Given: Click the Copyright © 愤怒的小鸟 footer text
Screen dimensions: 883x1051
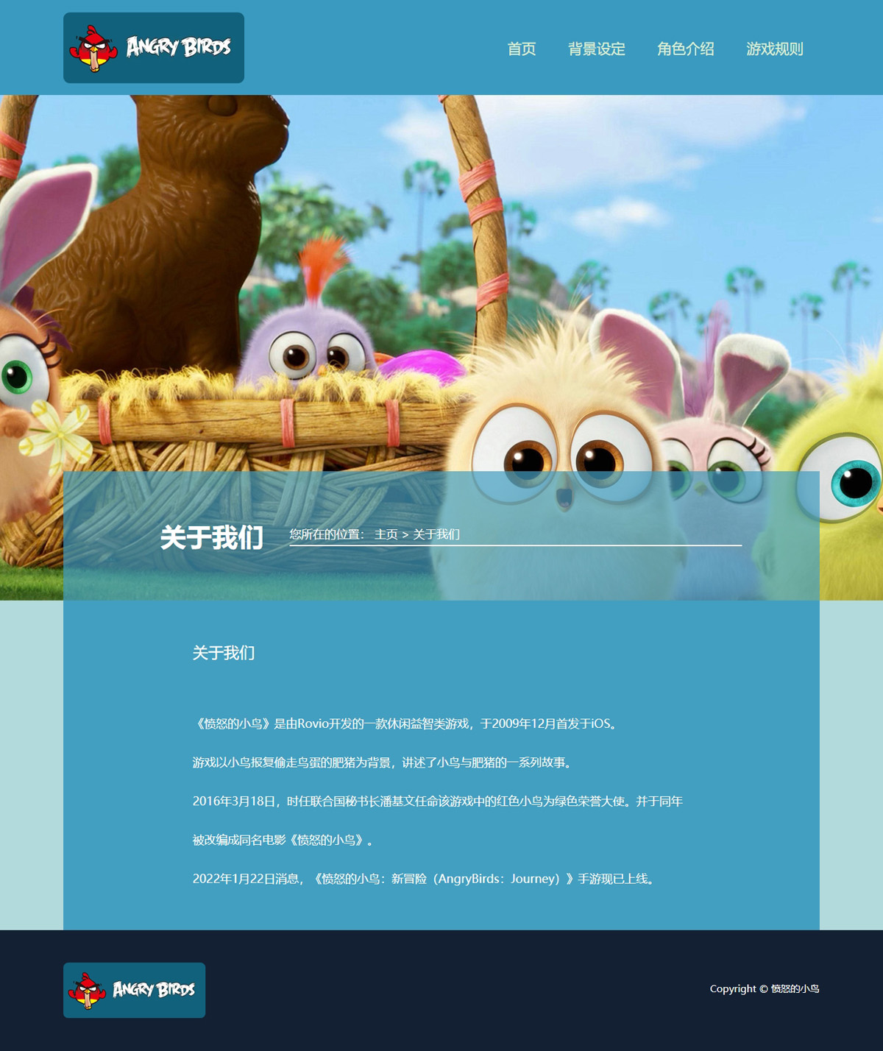Looking at the screenshot, I should click(765, 988).
